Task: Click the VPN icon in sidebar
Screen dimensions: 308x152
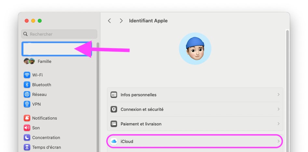Action: point(27,104)
